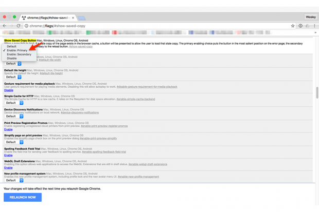
Task: Open the Chrome three-dot menu
Action: (314, 26)
